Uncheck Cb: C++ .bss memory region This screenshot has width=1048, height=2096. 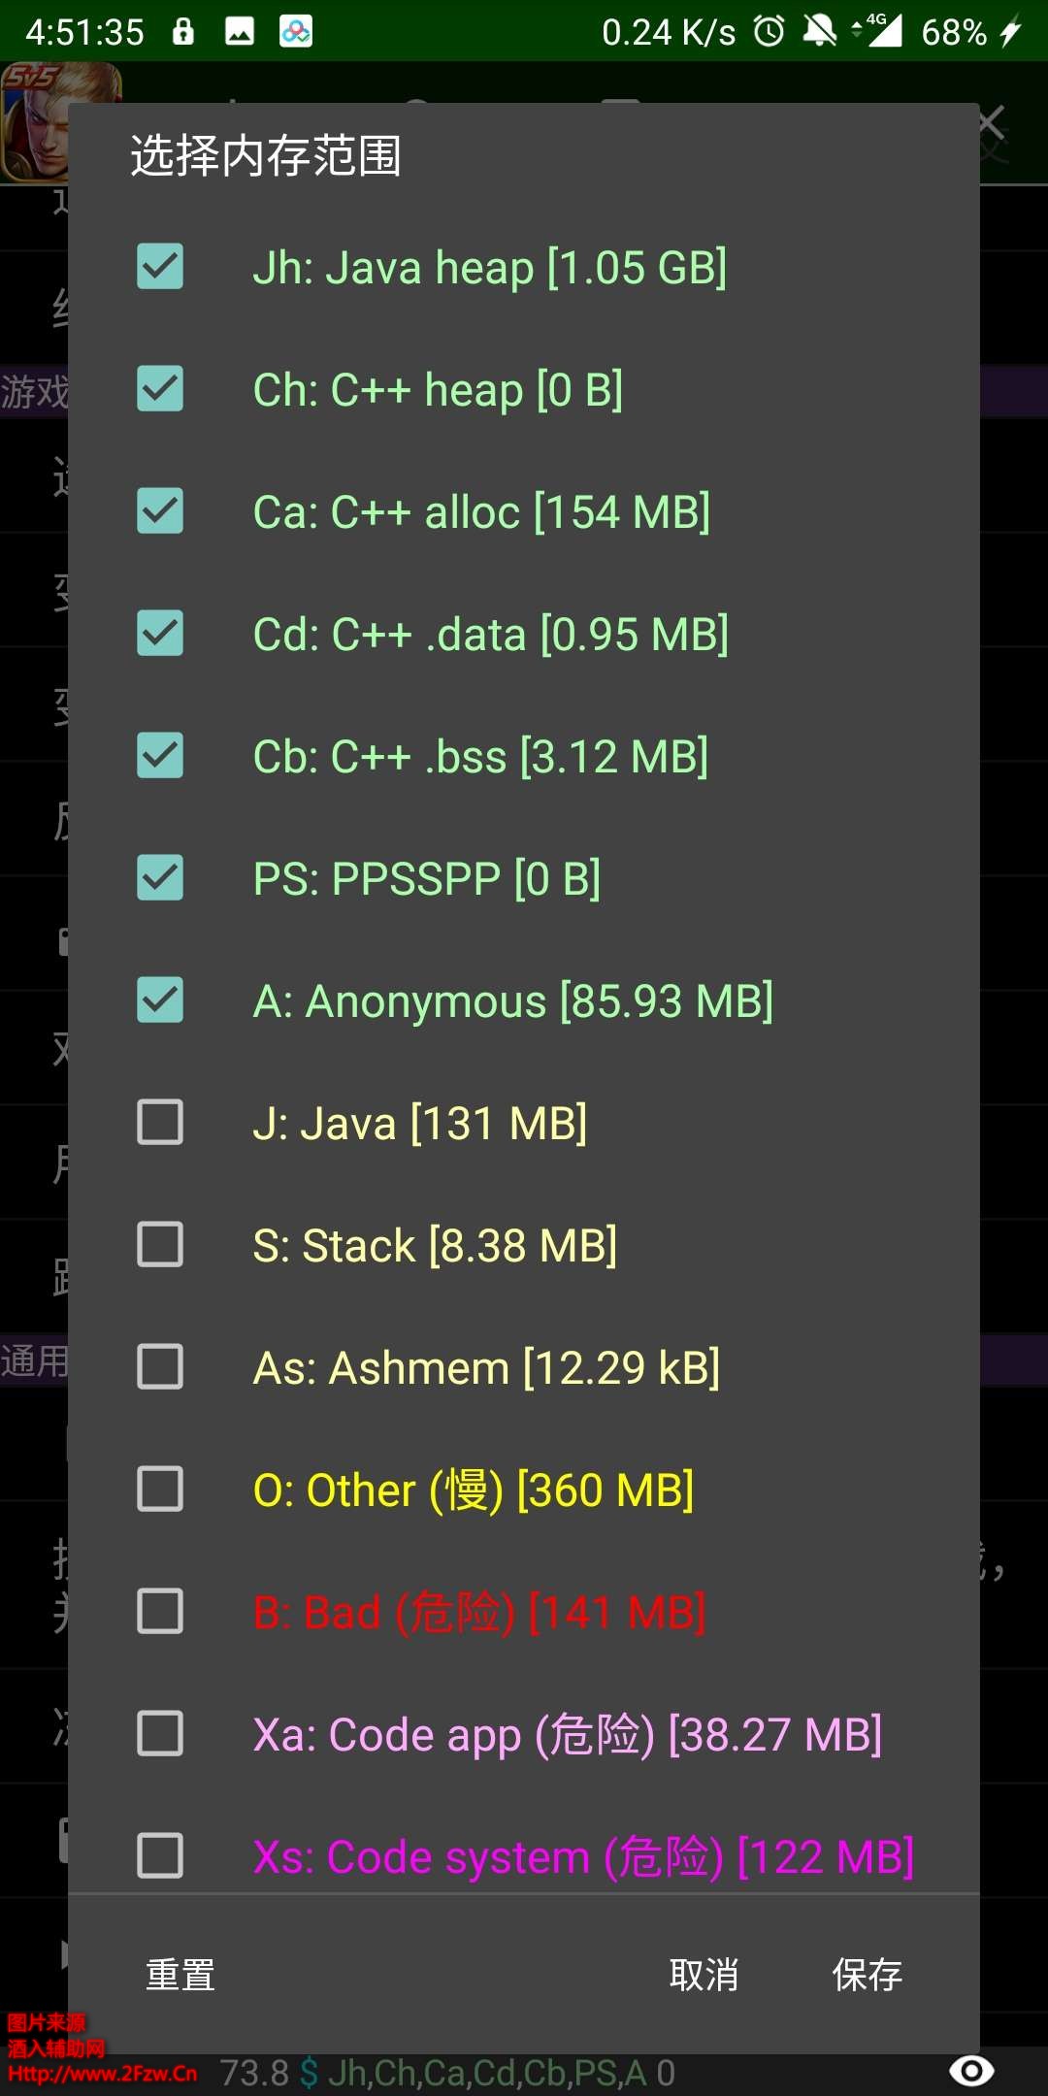[160, 756]
